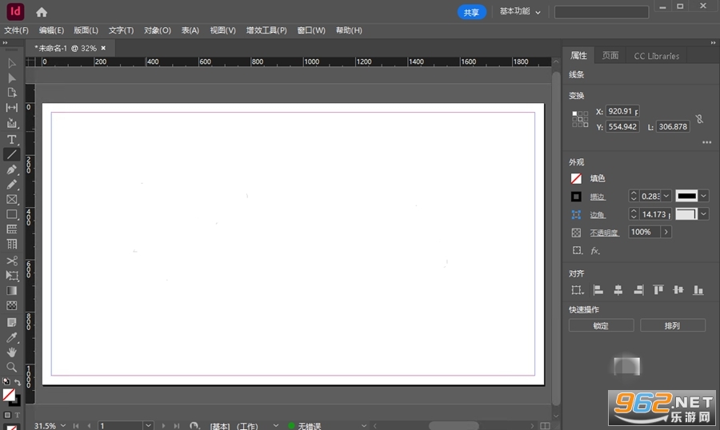Select the Line tool

pos(11,154)
